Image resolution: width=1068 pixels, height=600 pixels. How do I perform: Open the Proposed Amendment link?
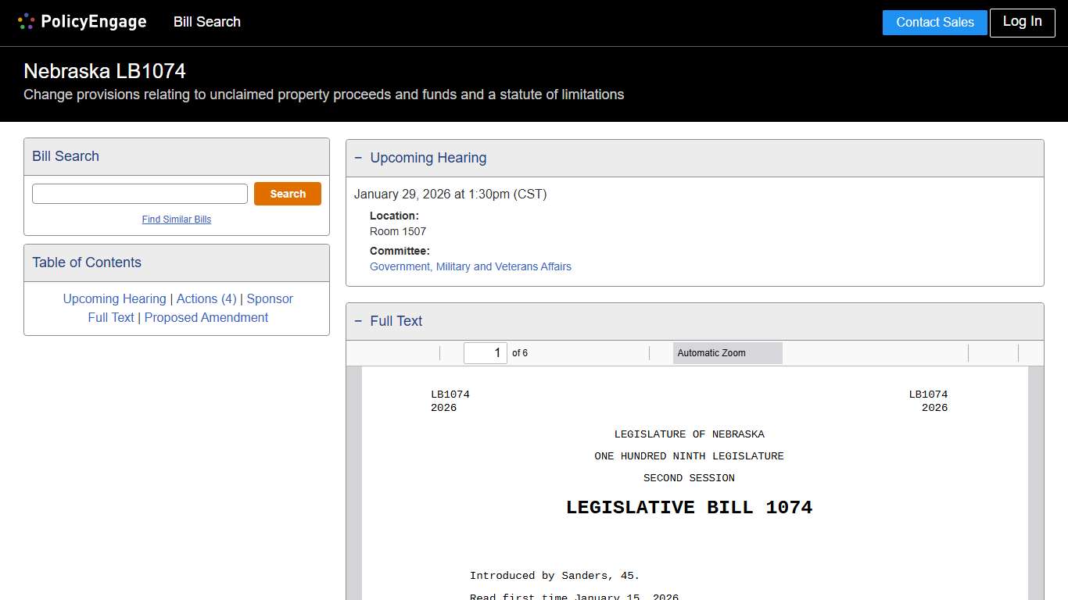pyautogui.click(x=206, y=317)
